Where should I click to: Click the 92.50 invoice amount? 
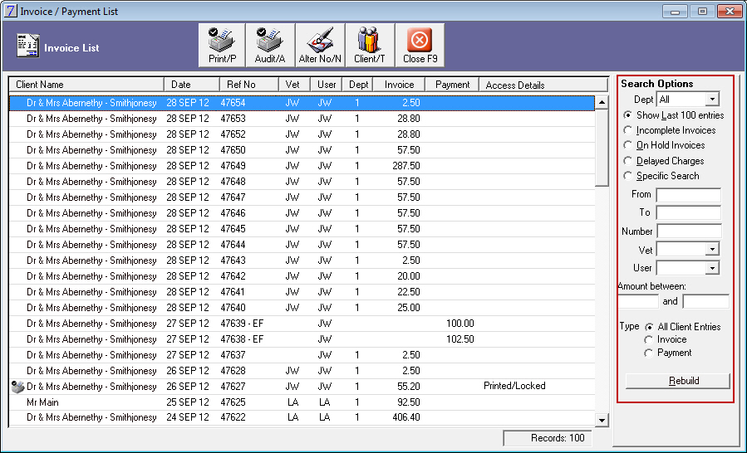tap(408, 402)
